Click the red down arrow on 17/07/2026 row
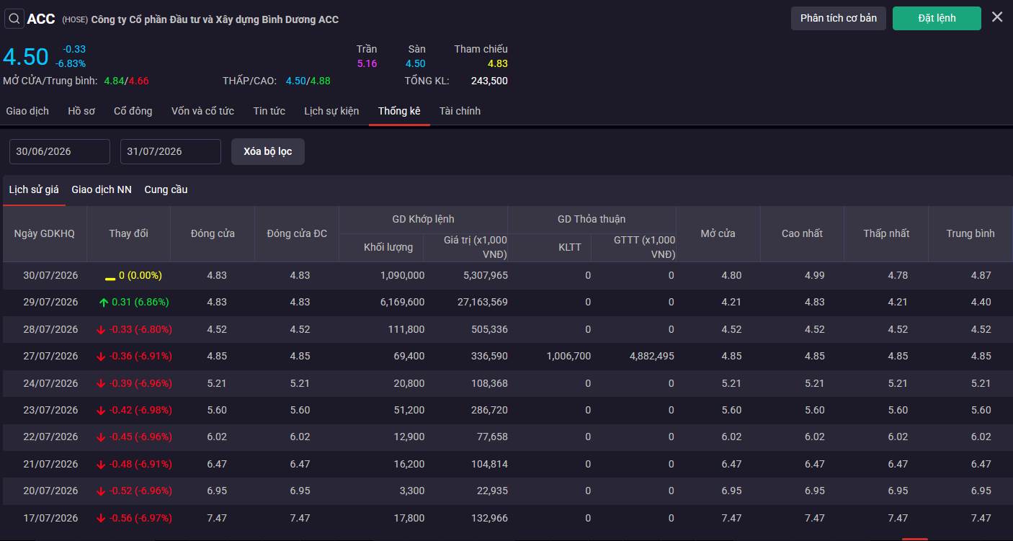This screenshot has height=541, width=1013. coord(101,519)
